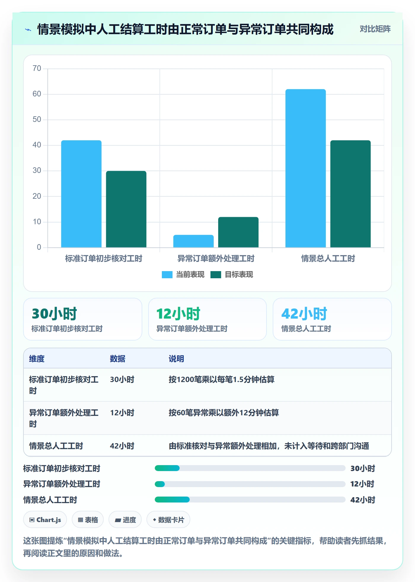Viewport: 415px width, 582px height.
Task: Click the 30小时 value beside the progress bar
Action: [363, 468]
